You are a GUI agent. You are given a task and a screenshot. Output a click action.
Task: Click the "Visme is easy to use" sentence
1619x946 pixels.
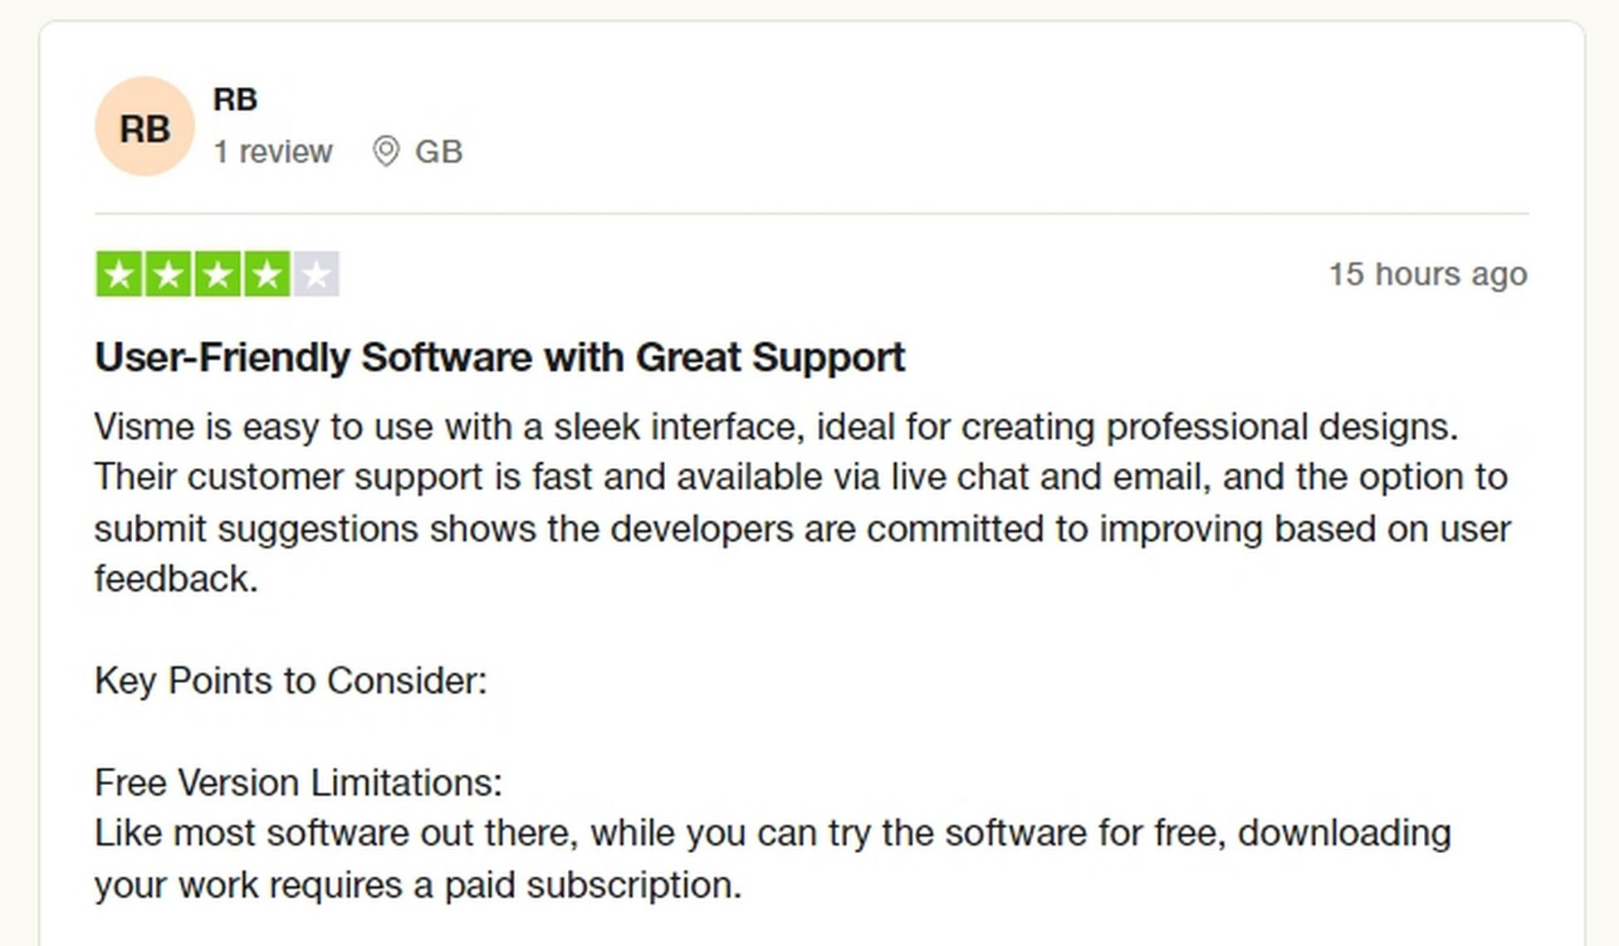point(776,427)
